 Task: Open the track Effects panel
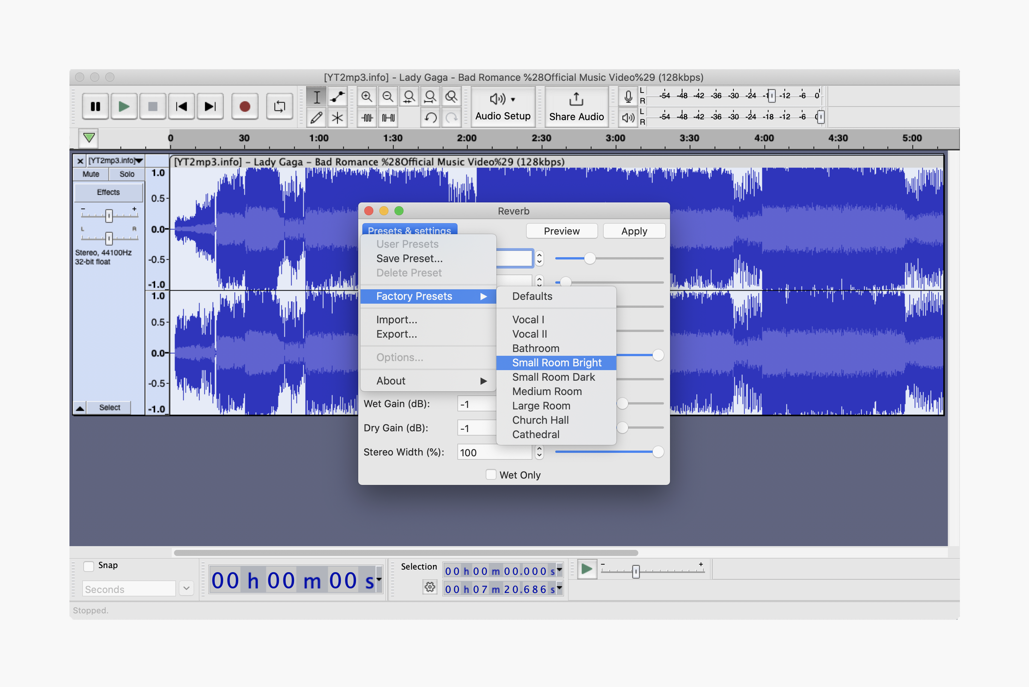pos(108,192)
